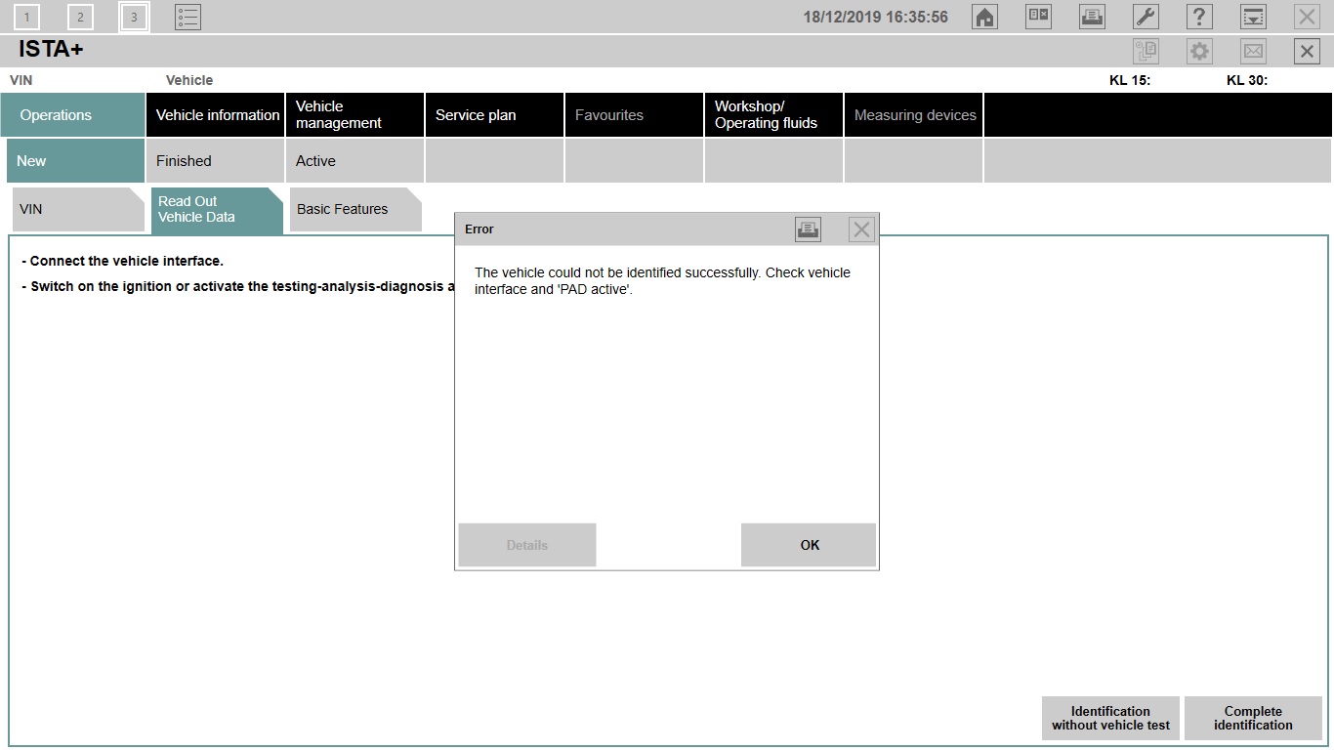Click the home icon in top toolbar
1334x750 pixels.
985,17
